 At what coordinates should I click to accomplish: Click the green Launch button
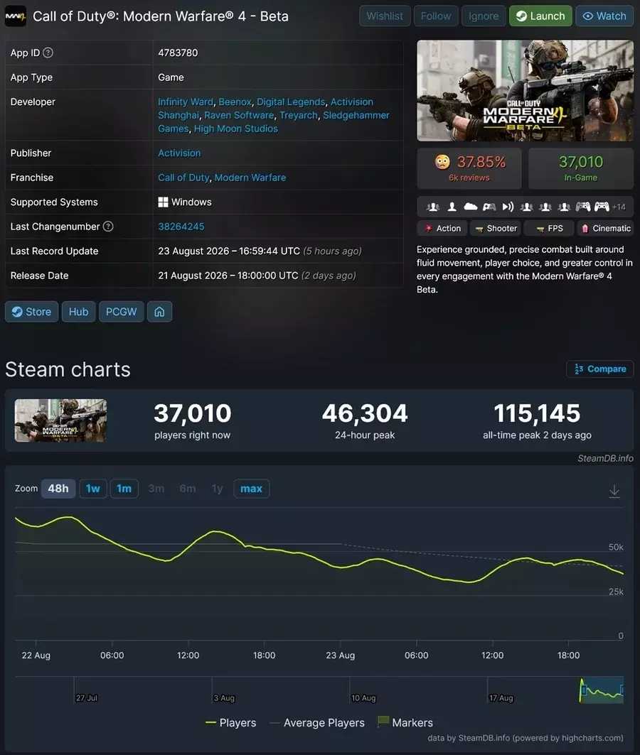click(x=540, y=16)
